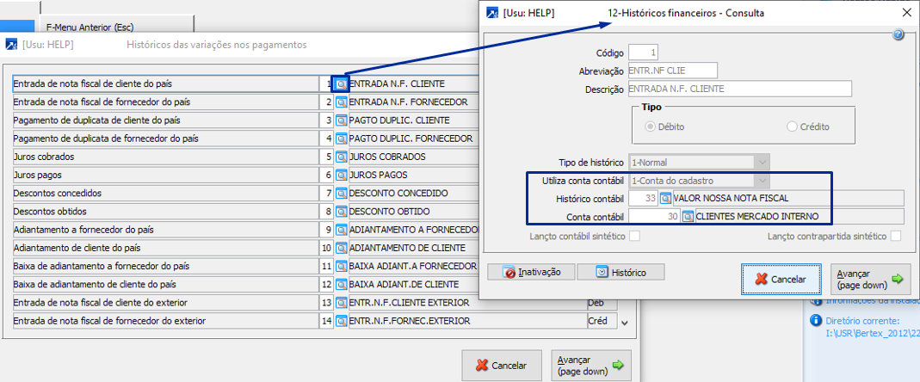Open the Tipo de histórico dropdown

click(x=763, y=162)
